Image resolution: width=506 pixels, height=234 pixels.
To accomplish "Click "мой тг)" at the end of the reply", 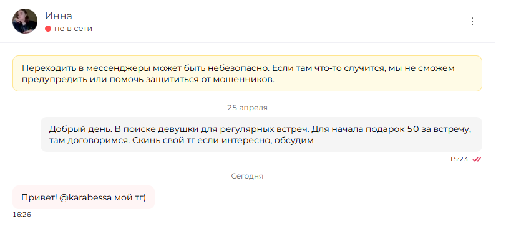I will 130,198.
